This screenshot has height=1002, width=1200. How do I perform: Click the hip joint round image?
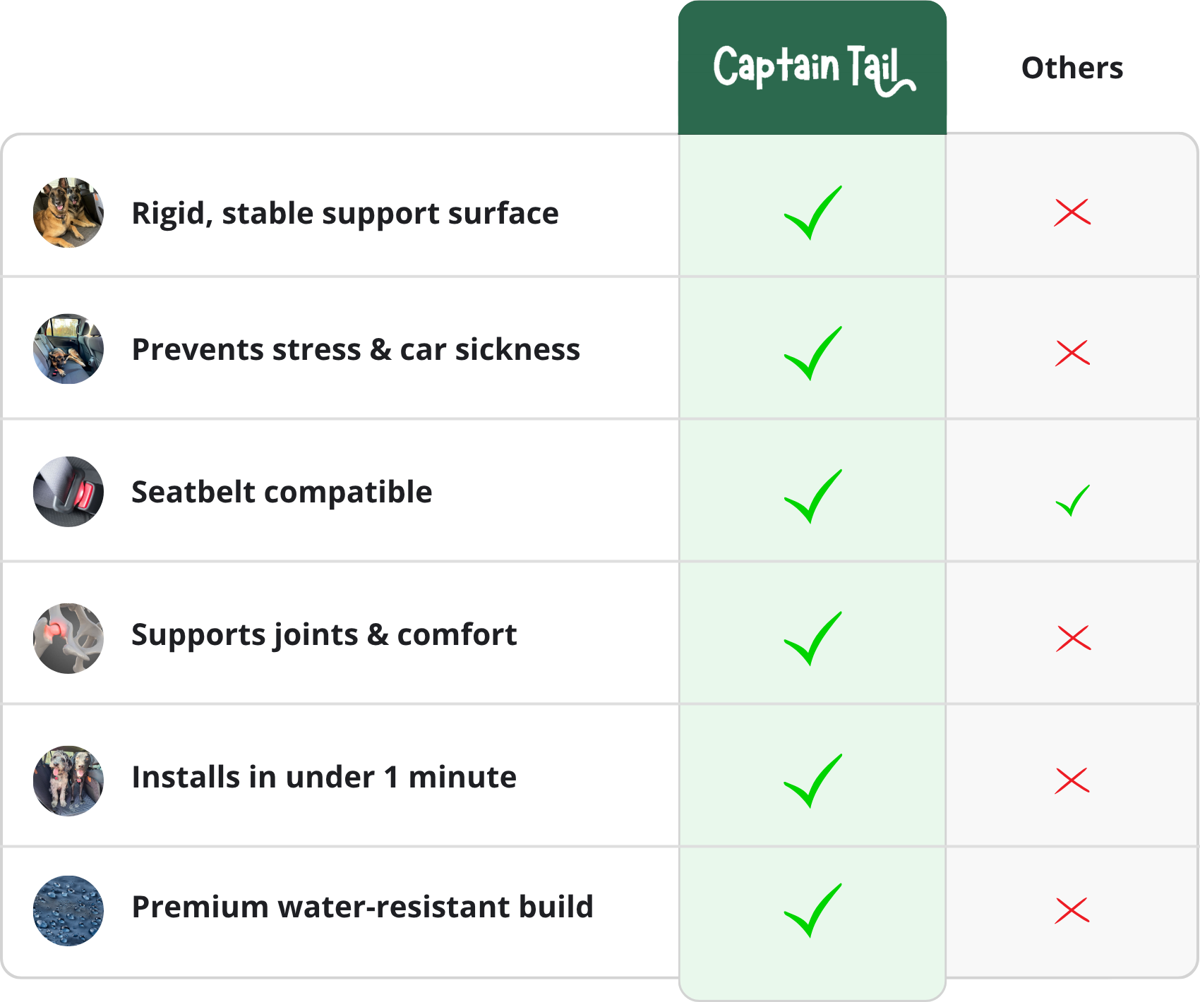pyautogui.click(x=68, y=638)
